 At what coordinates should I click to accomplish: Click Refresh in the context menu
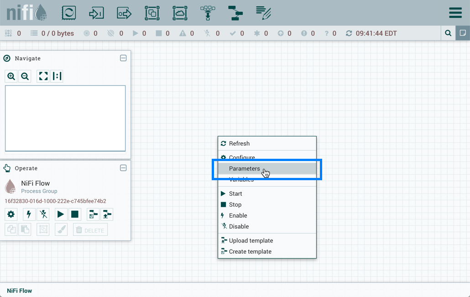[239, 143]
